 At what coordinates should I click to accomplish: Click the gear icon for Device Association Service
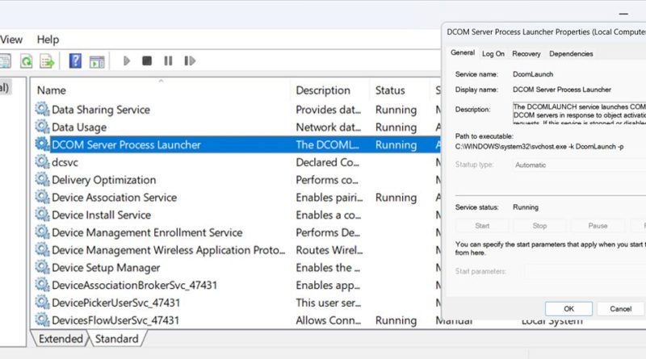(42, 197)
